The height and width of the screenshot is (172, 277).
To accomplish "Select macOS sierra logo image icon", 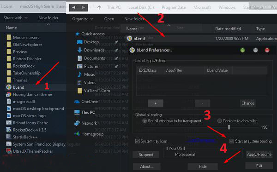I will (x=9, y=116).
